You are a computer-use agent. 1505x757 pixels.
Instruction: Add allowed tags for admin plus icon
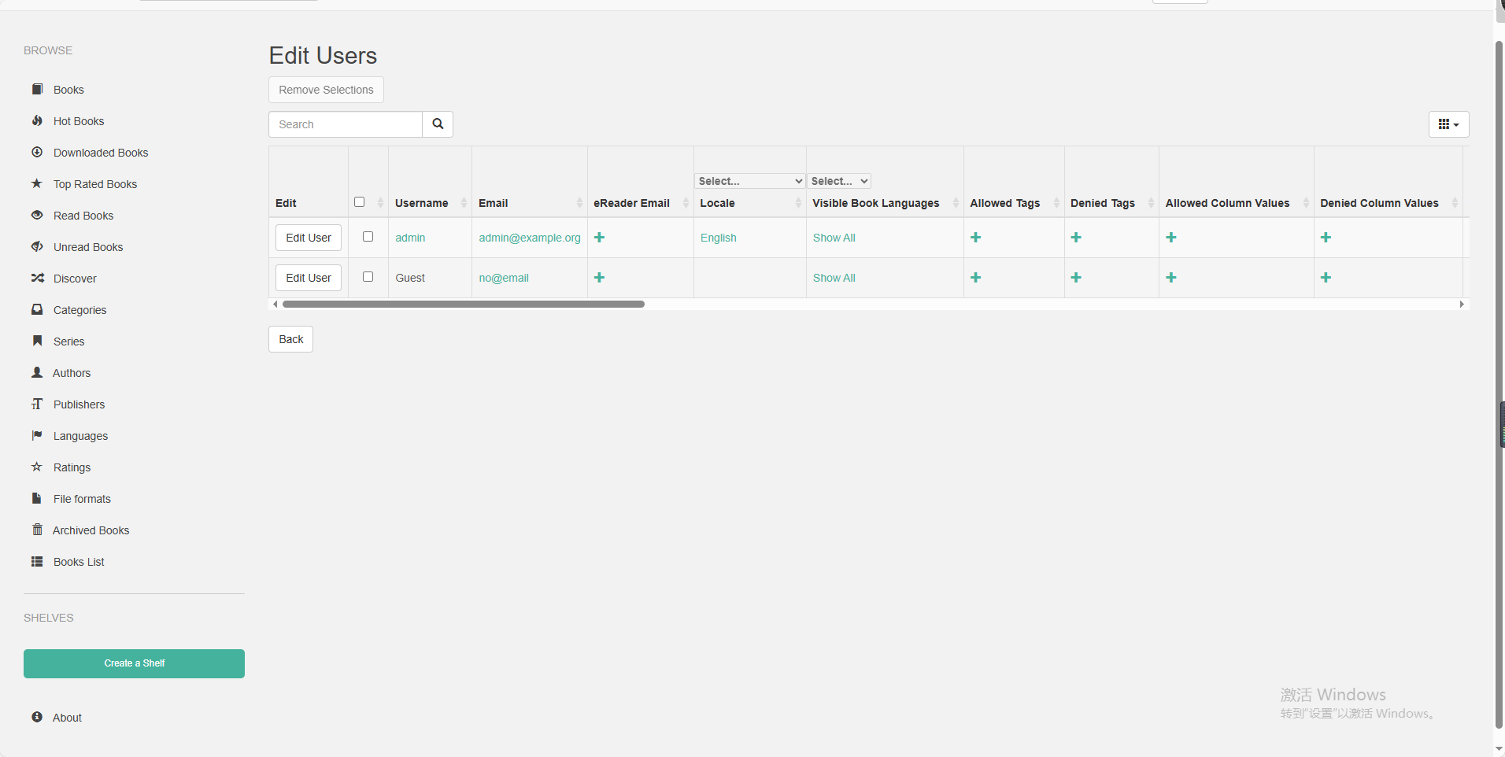point(976,238)
